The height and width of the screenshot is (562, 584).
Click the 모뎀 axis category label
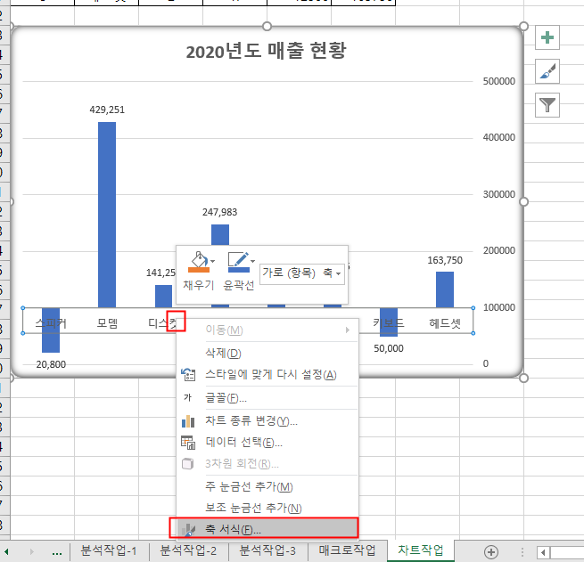tap(107, 322)
